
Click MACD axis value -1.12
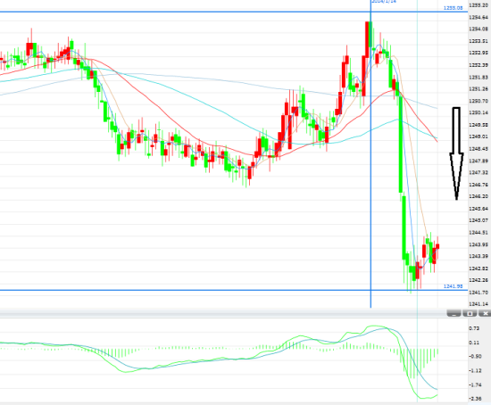[x=475, y=371]
